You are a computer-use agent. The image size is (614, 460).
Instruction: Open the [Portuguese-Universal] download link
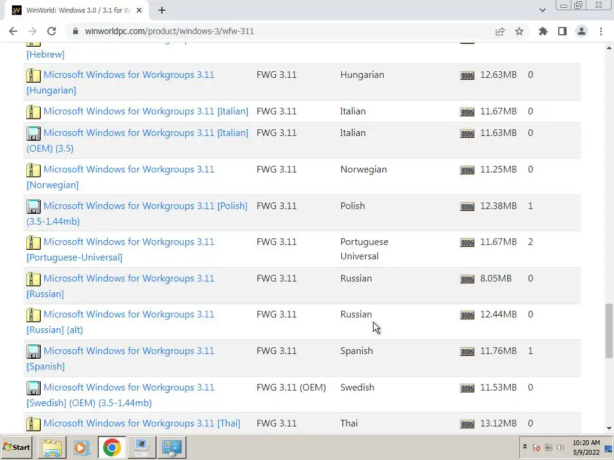[x=74, y=258]
